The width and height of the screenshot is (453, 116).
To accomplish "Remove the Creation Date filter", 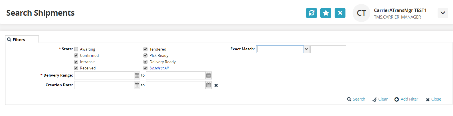I will 216,85.
